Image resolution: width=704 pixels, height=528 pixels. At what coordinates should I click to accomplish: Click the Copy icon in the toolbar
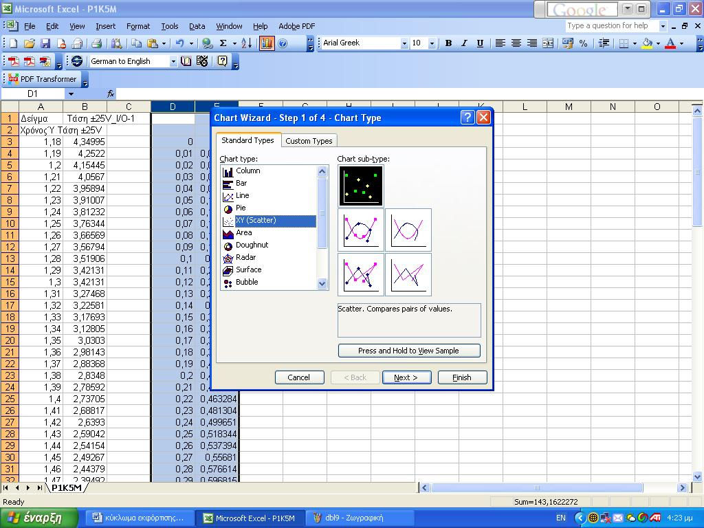[x=137, y=43]
